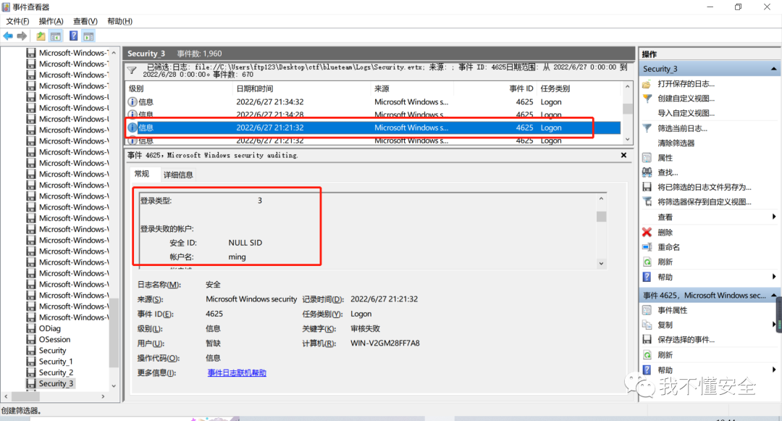Click the Back arrow toolbar icon
Viewport: 782px width, 421px height.
click(8, 36)
